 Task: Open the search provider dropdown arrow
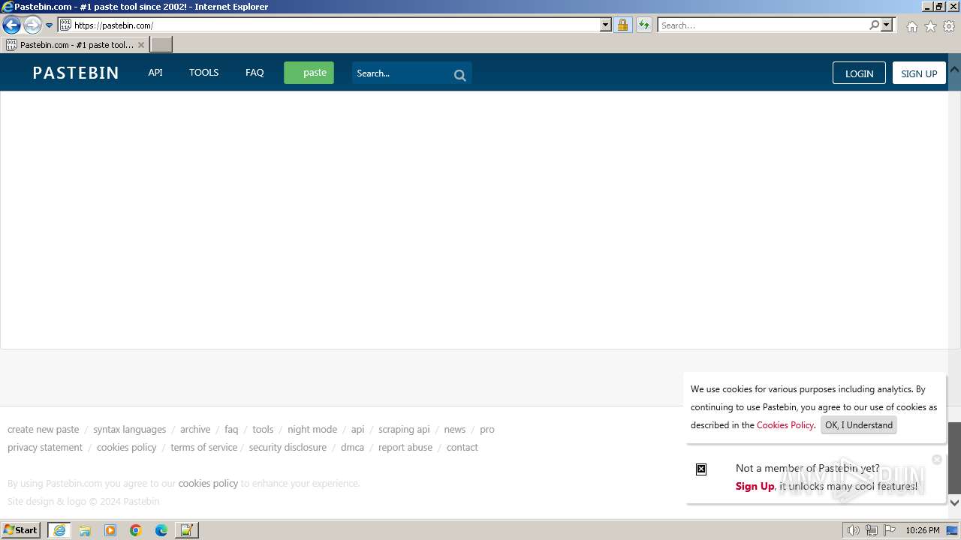pyautogui.click(x=887, y=25)
